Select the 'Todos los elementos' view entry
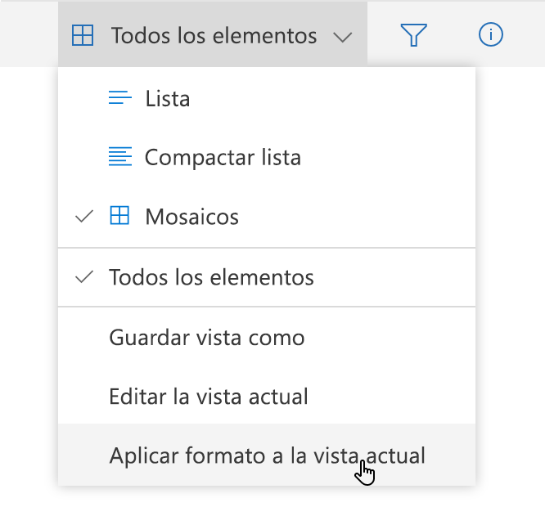Viewport: 545px width, 507px height. 211,277
